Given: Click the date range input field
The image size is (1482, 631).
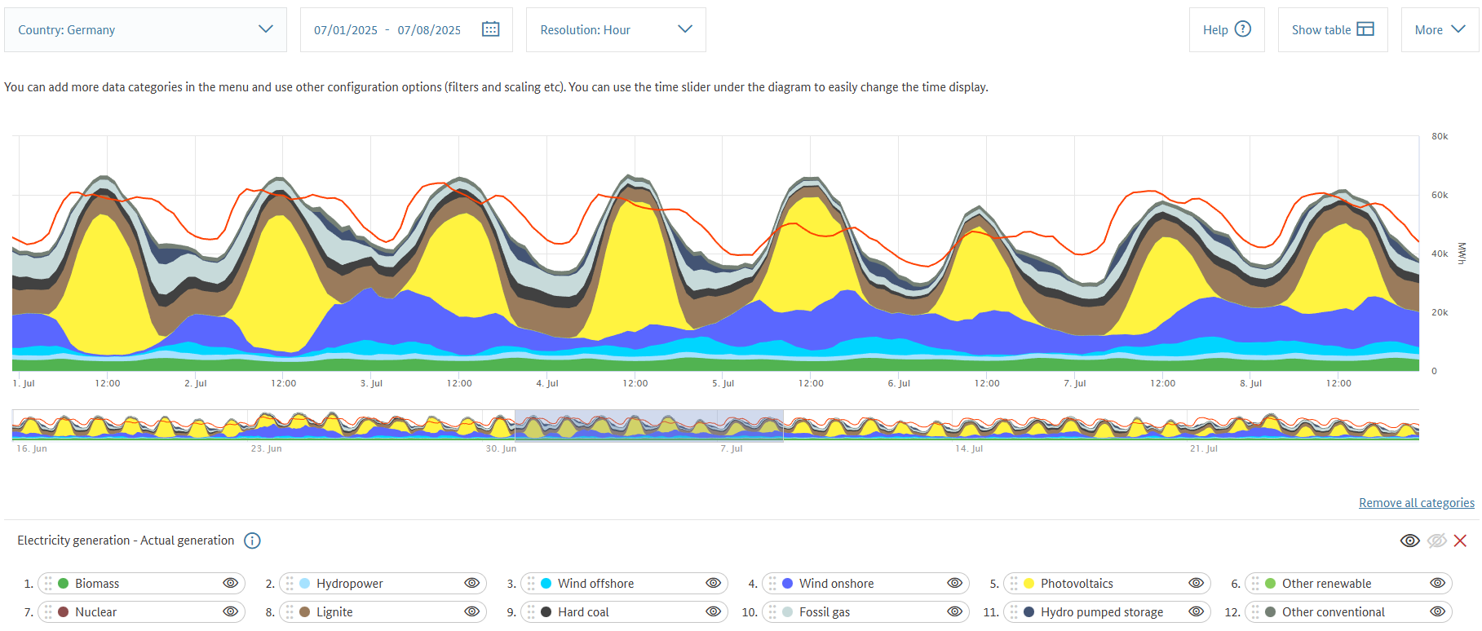Looking at the screenshot, I should click(387, 29).
